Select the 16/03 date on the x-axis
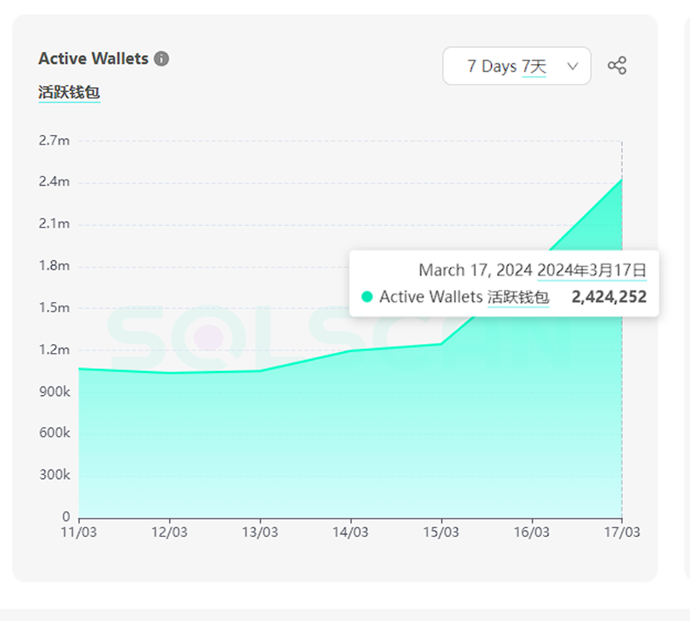This screenshot has height=621, width=690. tap(531, 532)
